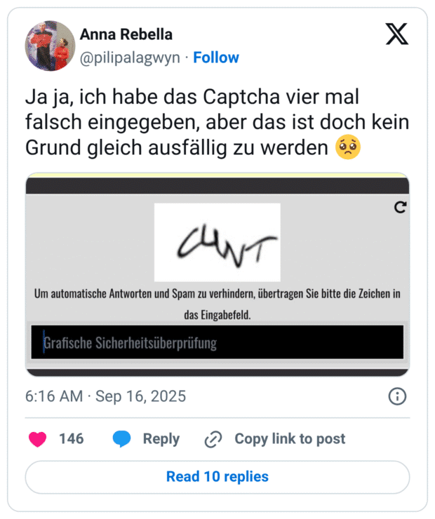Select the Copy link to post text

coord(290,439)
